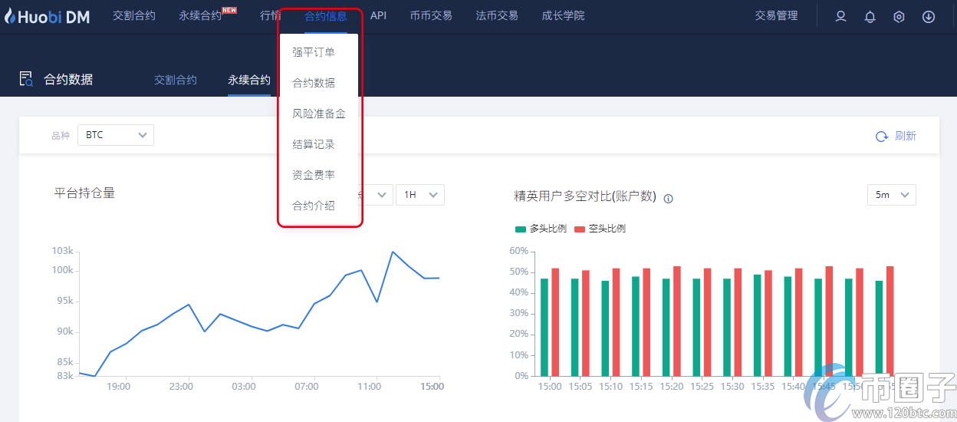Screen dimensions: 957x422
Task: Open the BTC 品种 dropdown
Action: click(x=116, y=135)
